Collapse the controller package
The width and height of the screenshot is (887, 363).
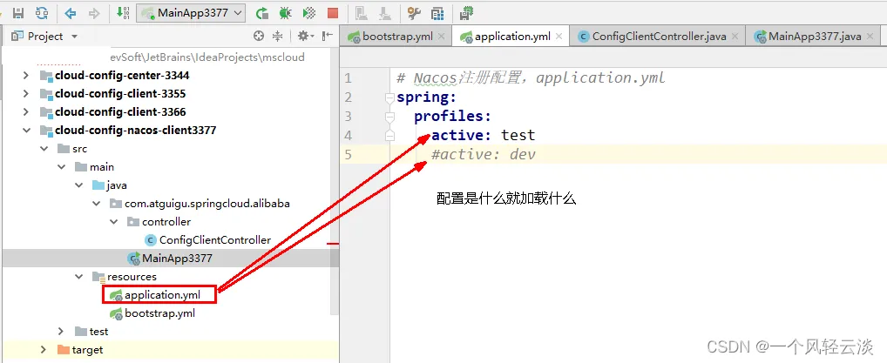(113, 222)
